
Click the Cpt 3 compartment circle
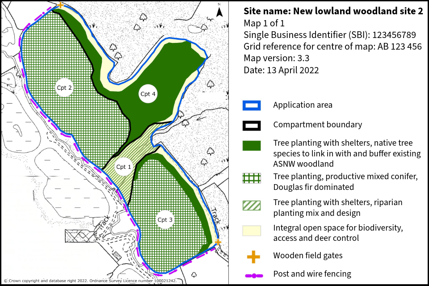[x=165, y=219]
